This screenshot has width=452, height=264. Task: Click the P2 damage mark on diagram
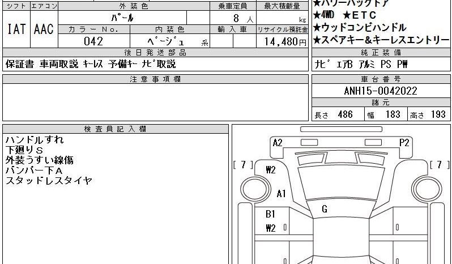click(404, 143)
